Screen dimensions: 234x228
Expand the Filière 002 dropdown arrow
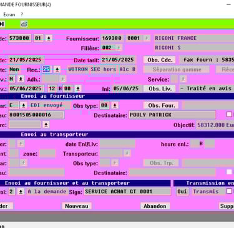pyautogui.click(x=119, y=48)
